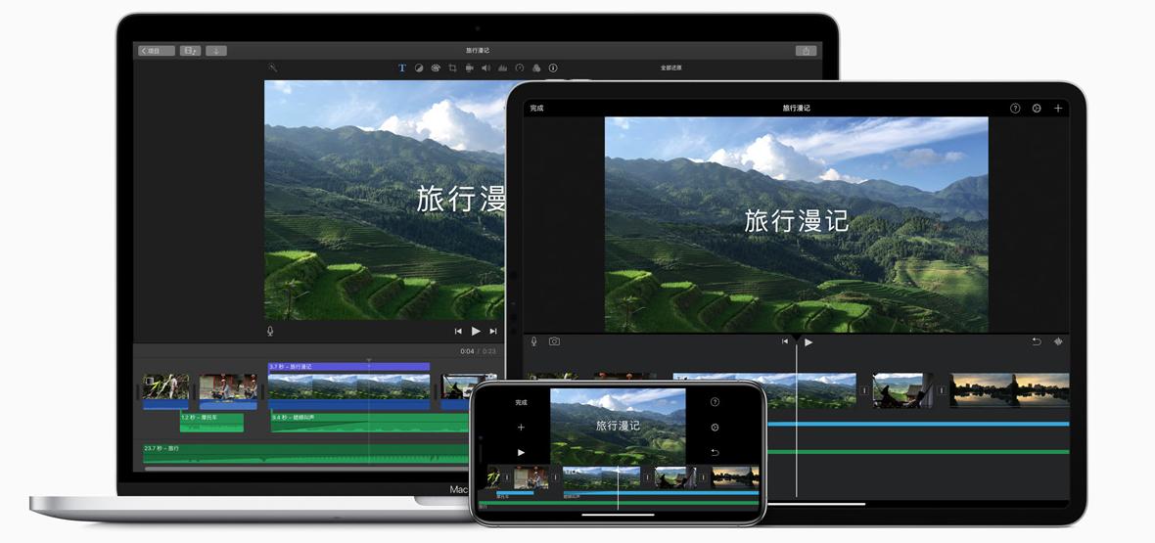Open stabilization camera icon on MacBook
Image resolution: width=1155 pixels, height=543 pixels.
(x=469, y=68)
